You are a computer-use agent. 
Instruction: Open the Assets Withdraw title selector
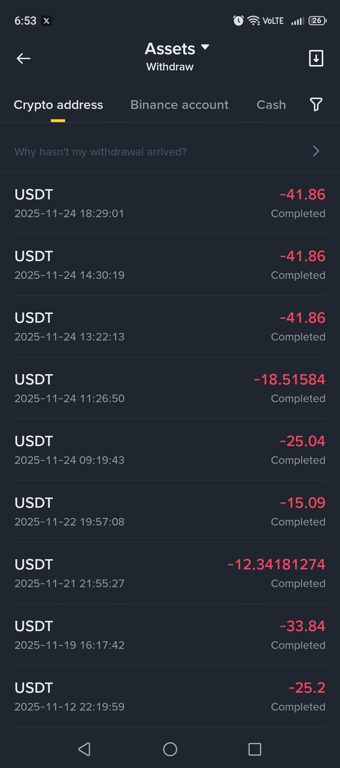pyautogui.click(x=170, y=58)
